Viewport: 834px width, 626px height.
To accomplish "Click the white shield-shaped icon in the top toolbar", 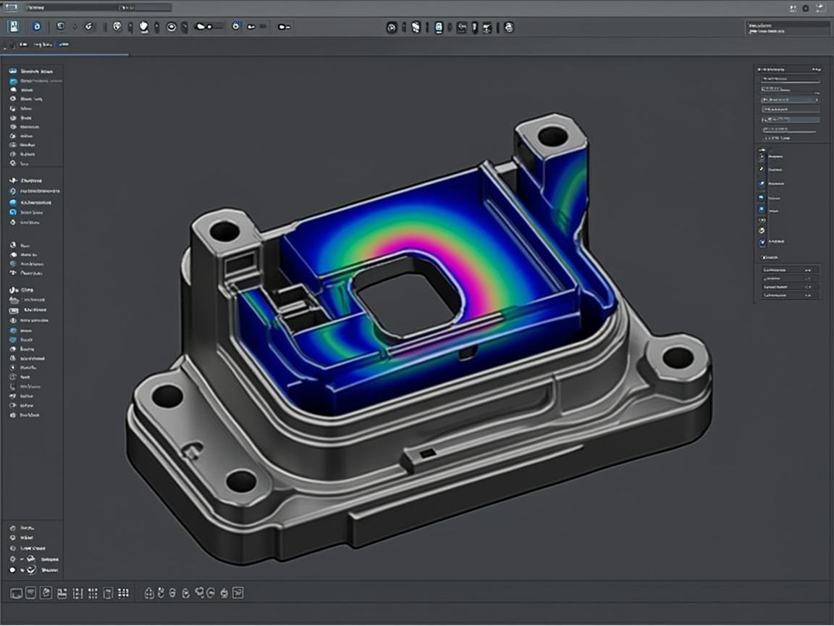I will pos(143,27).
